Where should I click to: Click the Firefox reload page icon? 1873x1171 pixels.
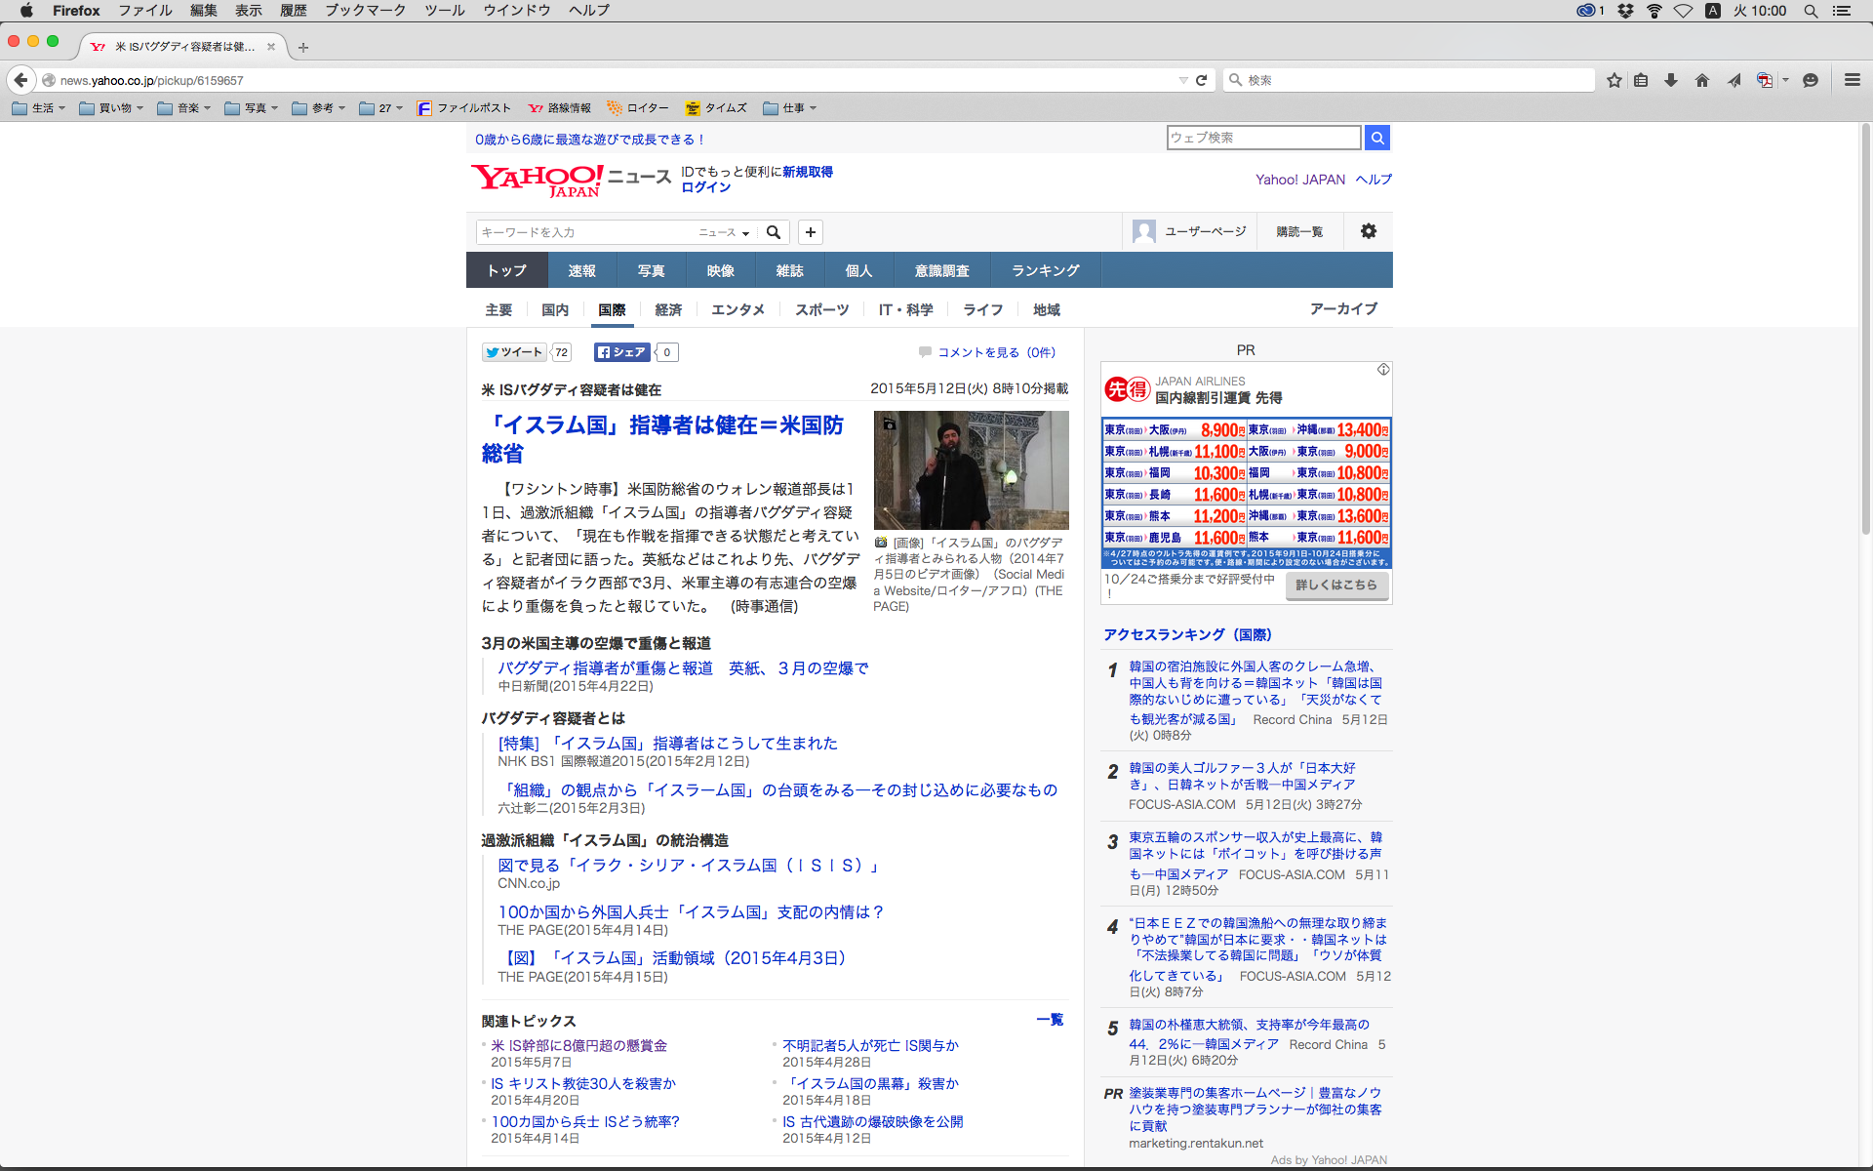point(1202,80)
